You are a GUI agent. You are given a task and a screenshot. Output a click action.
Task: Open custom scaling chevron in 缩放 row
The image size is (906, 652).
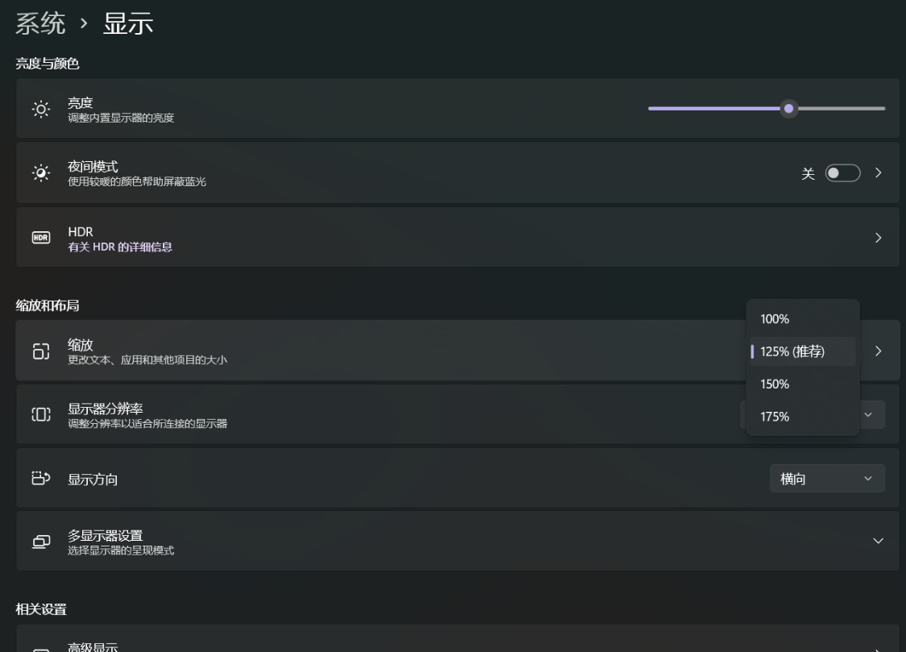[x=878, y=351]
